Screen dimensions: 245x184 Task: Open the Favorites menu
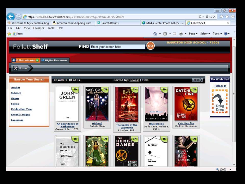click(39, 28)
